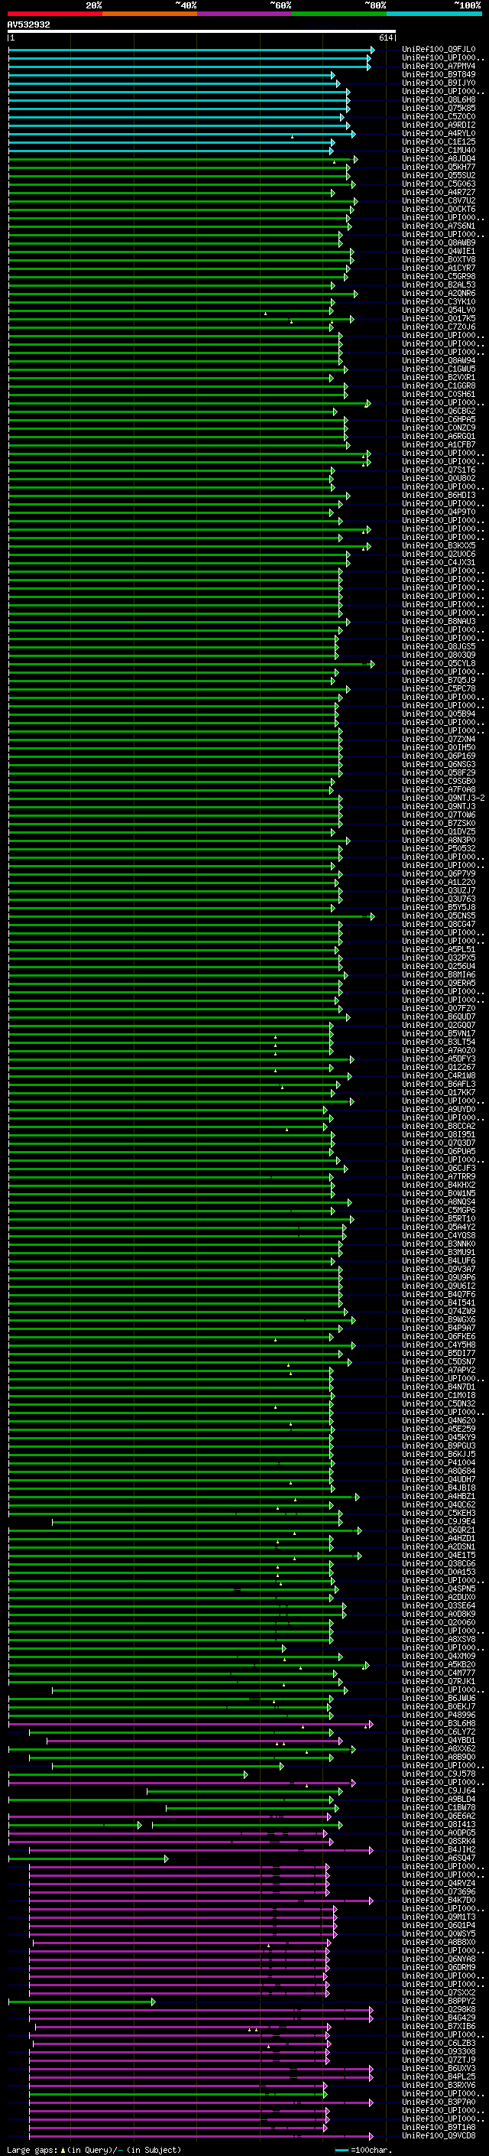The width and height of the screenshot is (489, 2156).
Task: Open hit UniRef100_B8PPY2
Action: click(x=438, y=2002)
